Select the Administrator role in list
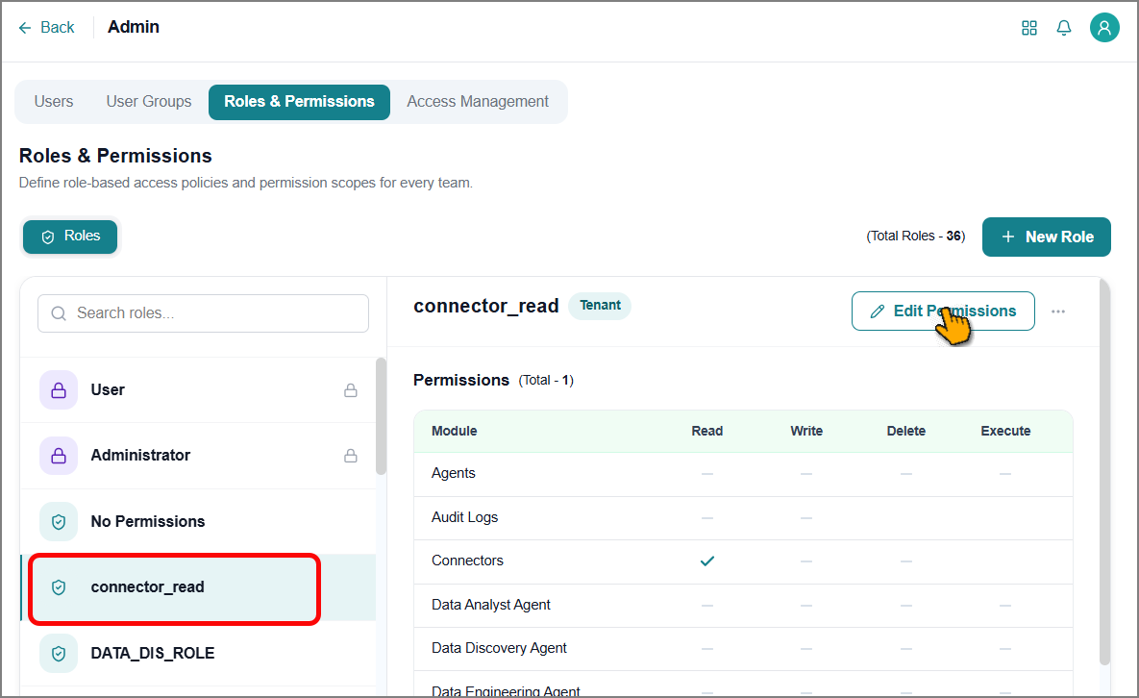 (198, 456)
